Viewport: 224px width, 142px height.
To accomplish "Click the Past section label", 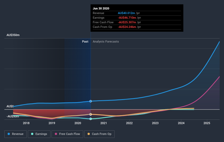I will coord(85,41).
